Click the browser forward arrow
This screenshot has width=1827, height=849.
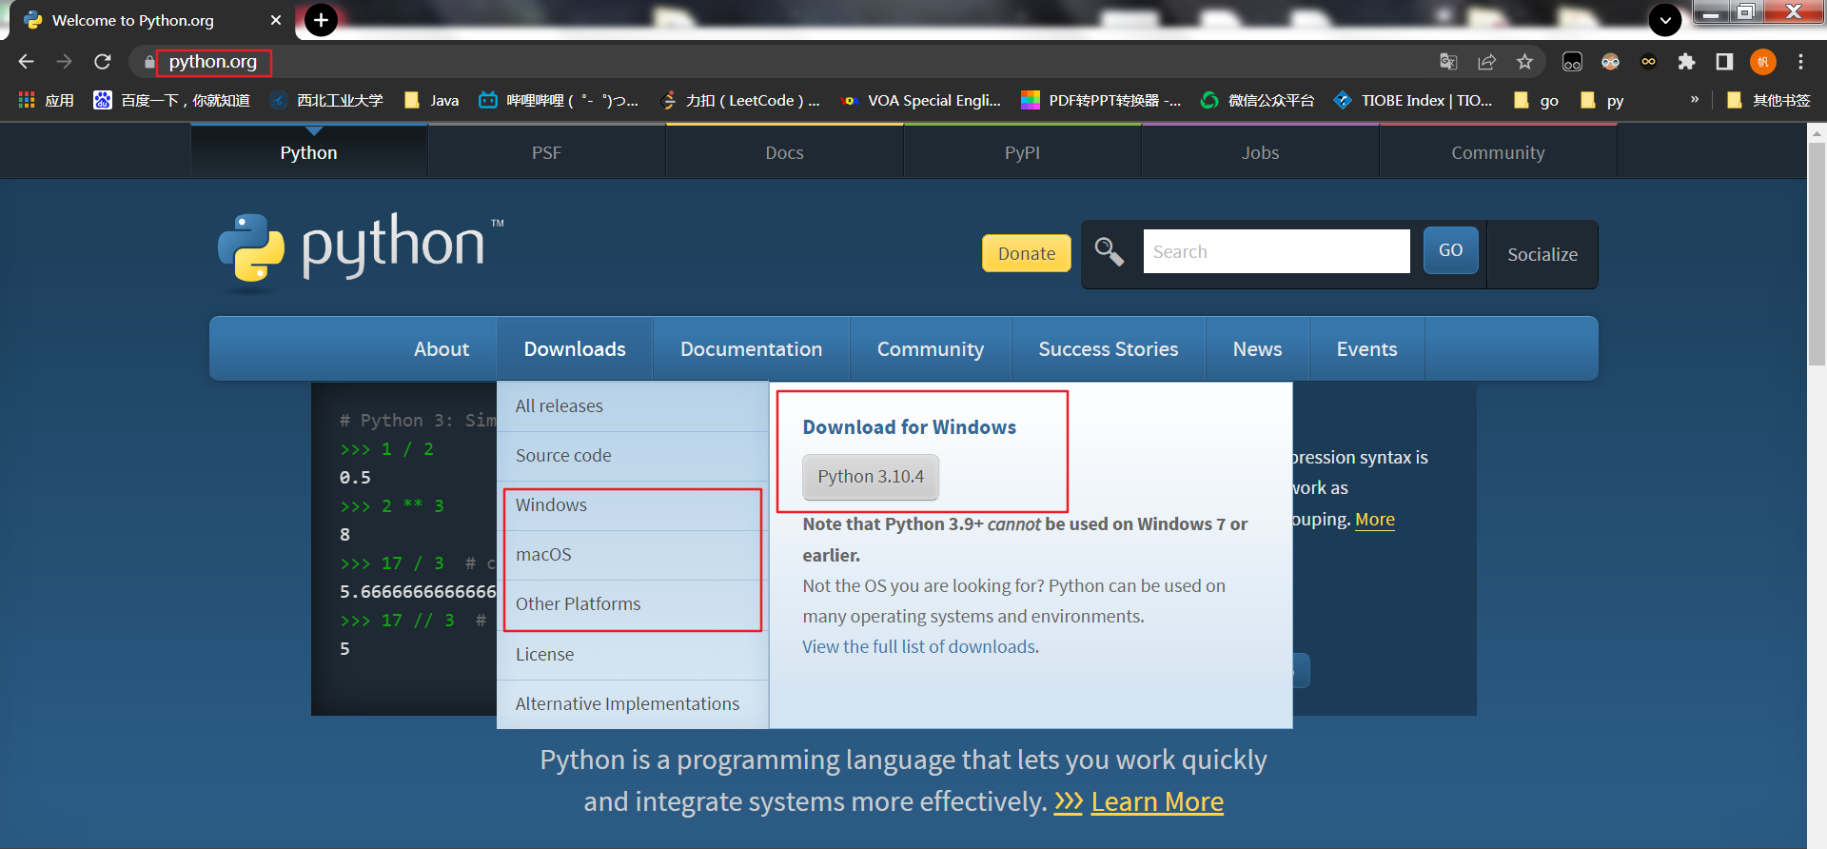click(64, 62)
